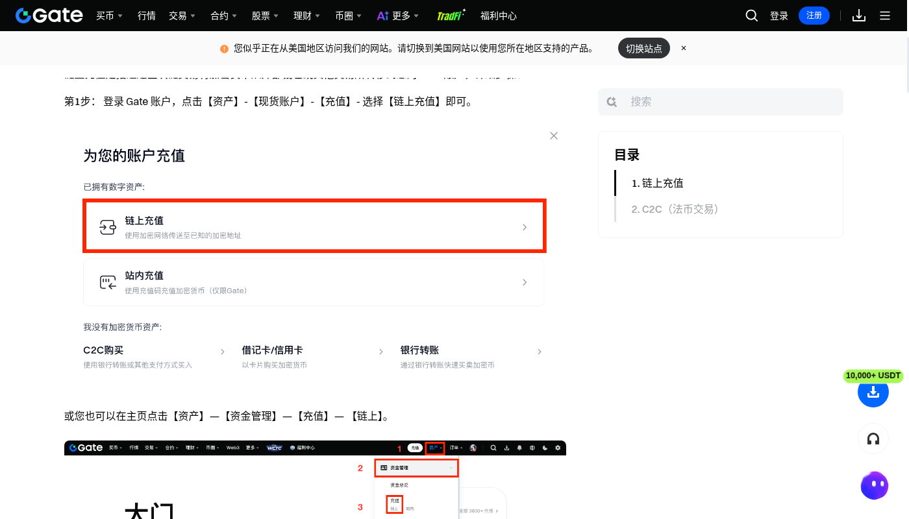Click chevron next to 借记卡/信用卡
Screen dimensions: 909x519
tap(381, 352)
